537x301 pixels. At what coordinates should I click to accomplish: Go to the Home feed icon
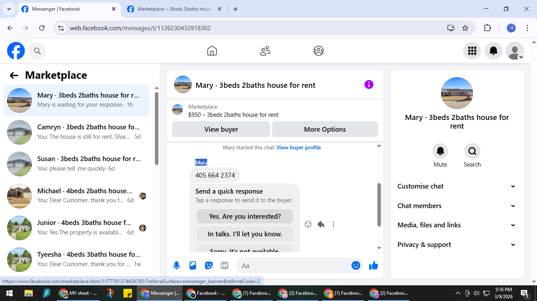tap(212, 51)
